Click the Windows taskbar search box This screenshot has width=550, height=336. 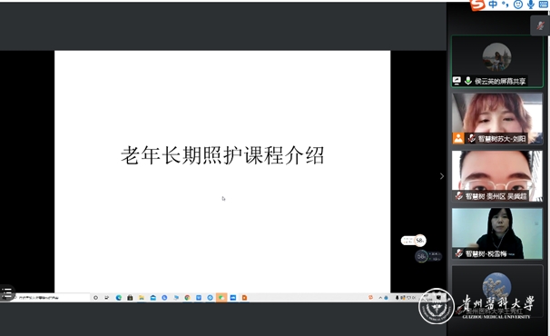[x=51, y=298]
